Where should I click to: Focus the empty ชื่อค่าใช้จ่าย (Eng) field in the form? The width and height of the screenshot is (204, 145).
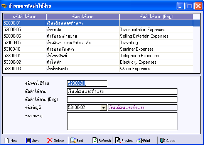point(122,100)
